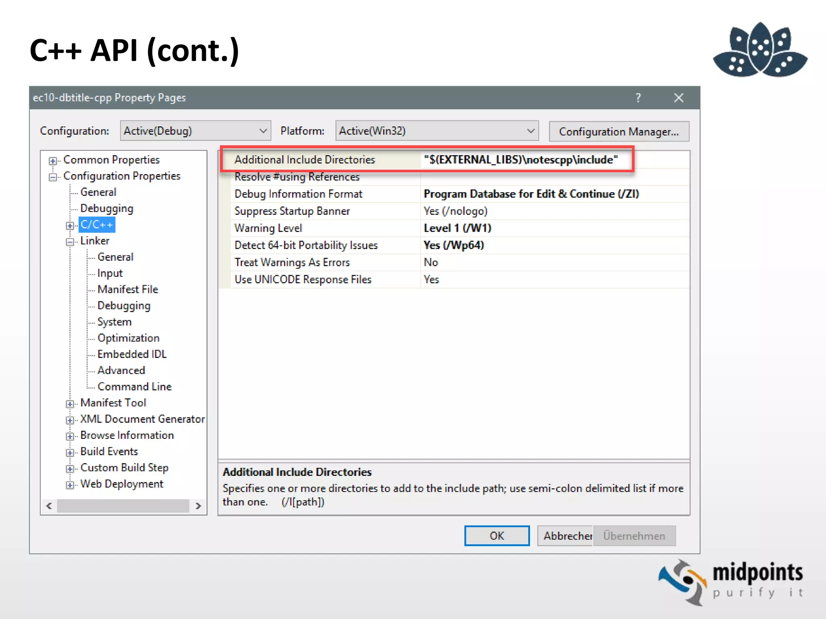The width and height of the screenshot is (826, 619).
Task: Expand the Manifest Tool node
Action: (x=70, y=404)
